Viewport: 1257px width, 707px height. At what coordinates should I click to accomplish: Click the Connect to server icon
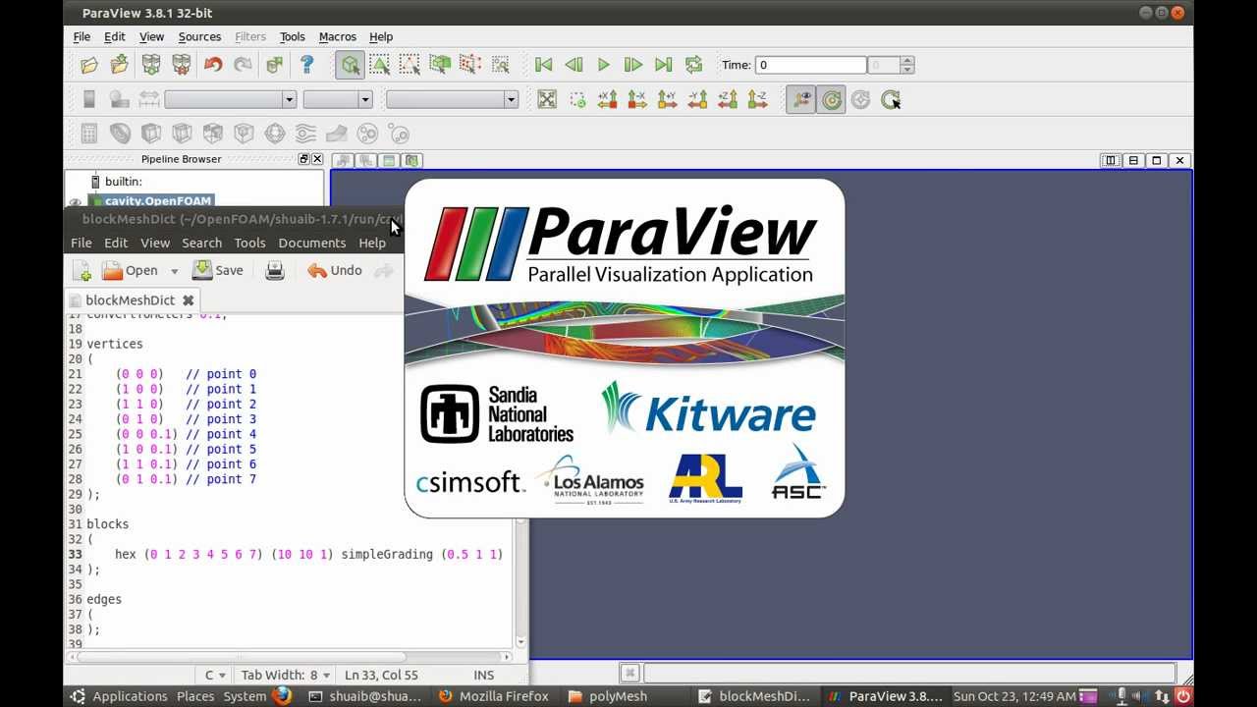pyautogui.click(x=151, y=65)
